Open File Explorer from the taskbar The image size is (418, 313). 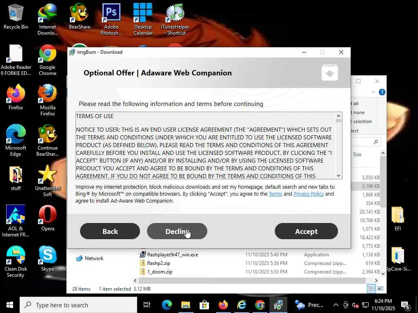click(x=186, y=305)
